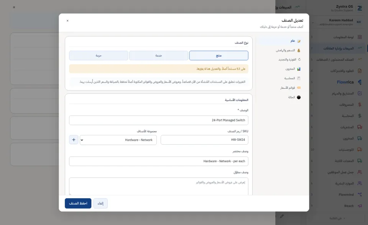Click the sales and relations trend icon
Viewport: 368px width, 225px height.
(x=360, y=48)
